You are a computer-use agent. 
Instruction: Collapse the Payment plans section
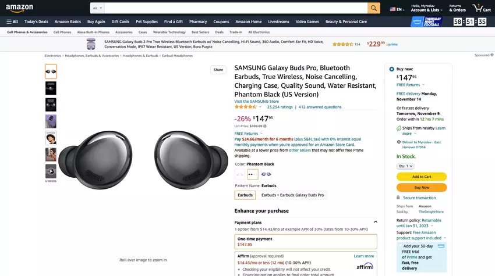coord(375,222)
